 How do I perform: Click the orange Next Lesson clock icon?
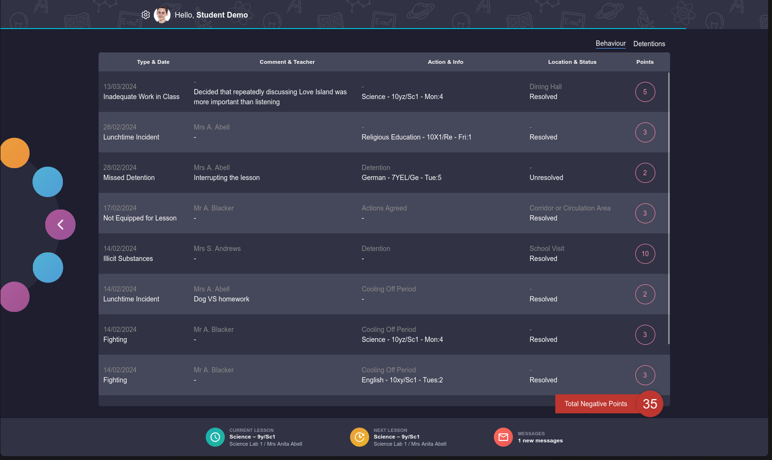(x=360, y=437)
